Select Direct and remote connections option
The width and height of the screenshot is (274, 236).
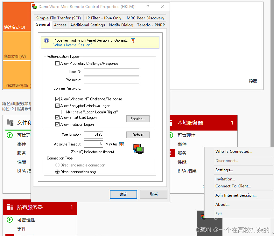tap(57, 165)
